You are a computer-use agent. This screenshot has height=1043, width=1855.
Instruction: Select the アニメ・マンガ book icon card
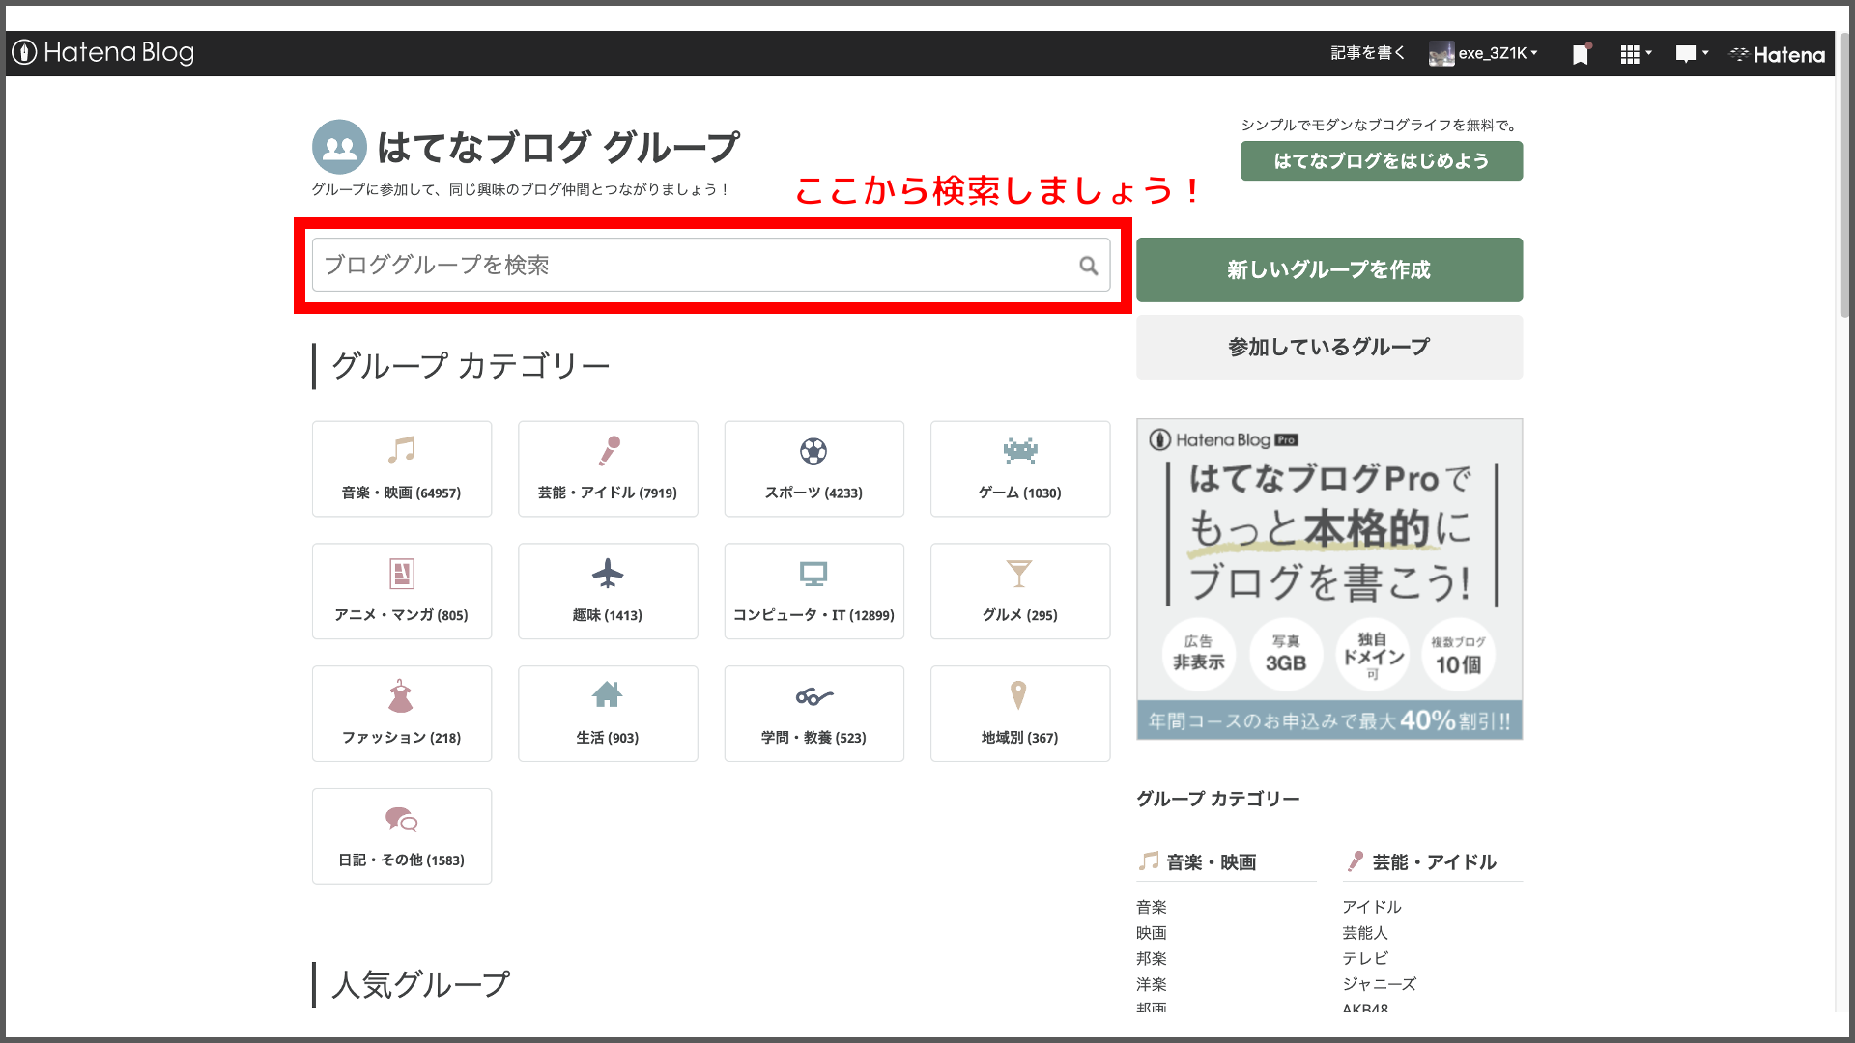coord(402,591)
